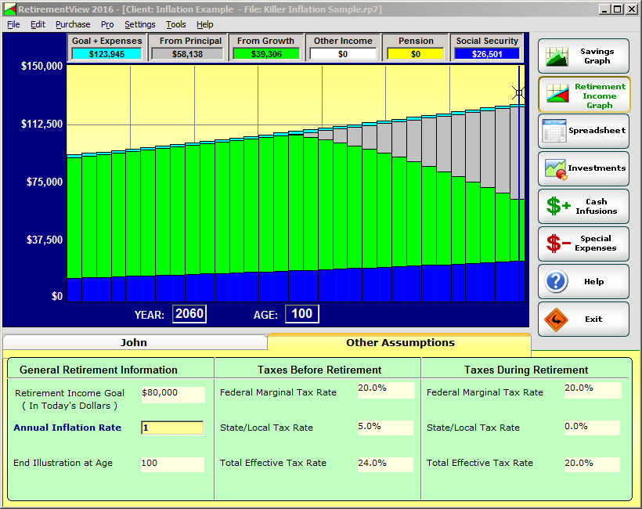
Task: Click the $75,000 axis label
Action: pyautogui.click(x=45, y=182)
